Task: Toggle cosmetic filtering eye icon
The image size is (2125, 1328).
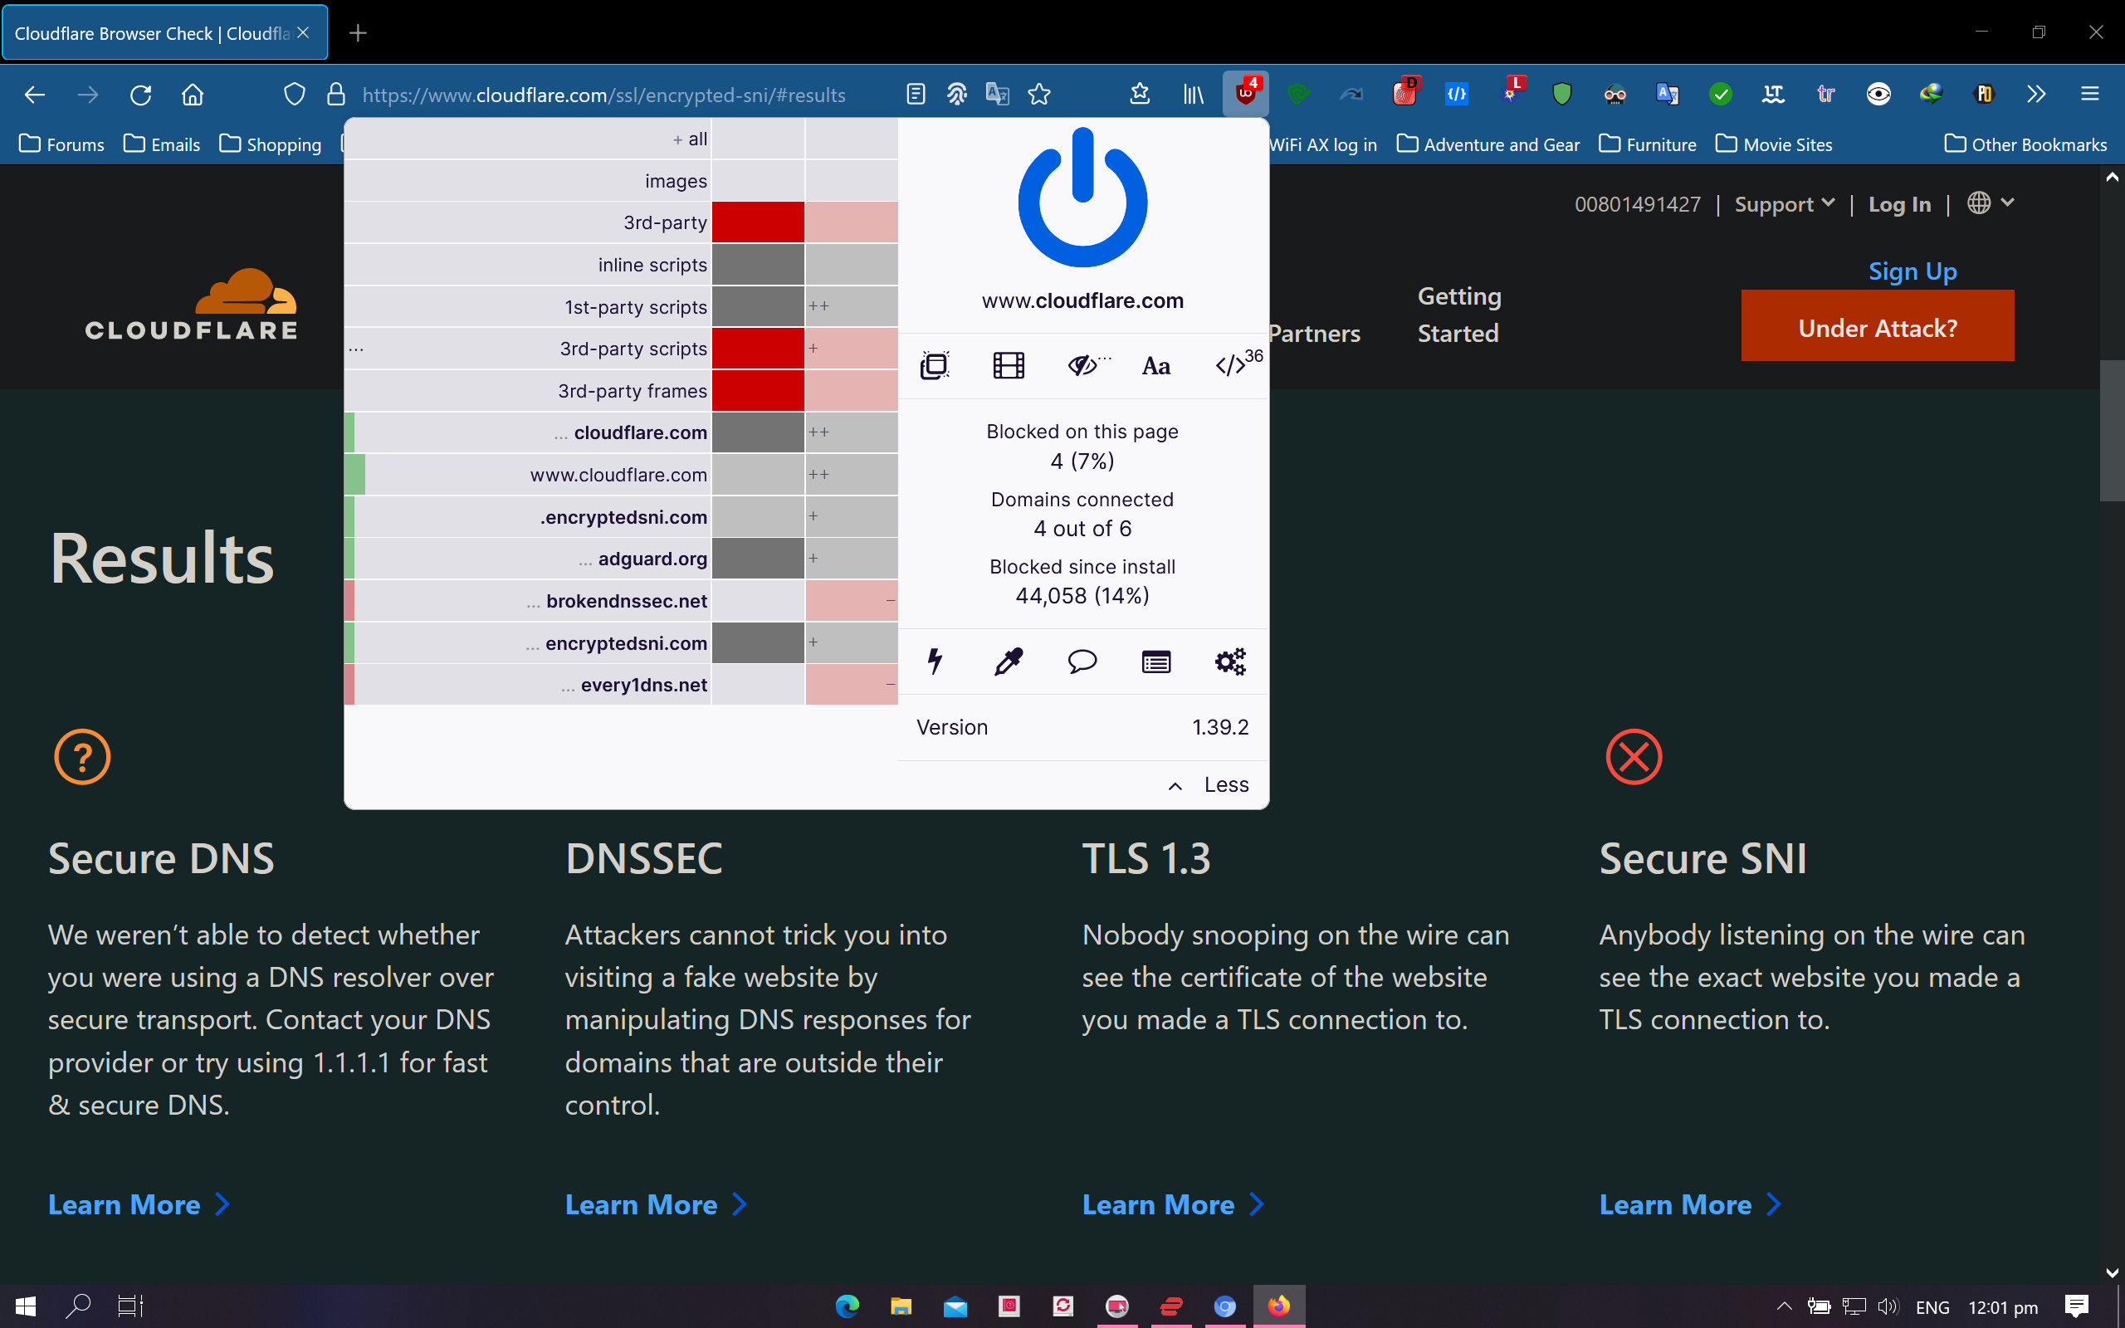Action: [x=1083, y=365]
